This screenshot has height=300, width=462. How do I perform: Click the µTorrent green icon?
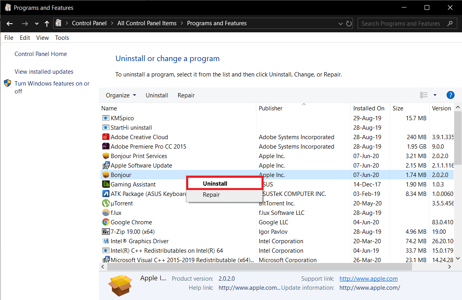coord(105,203)
